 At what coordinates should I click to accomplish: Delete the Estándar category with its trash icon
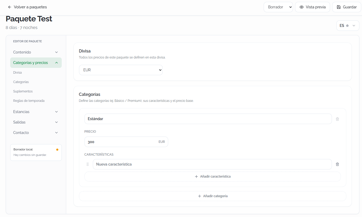point(337,119)
